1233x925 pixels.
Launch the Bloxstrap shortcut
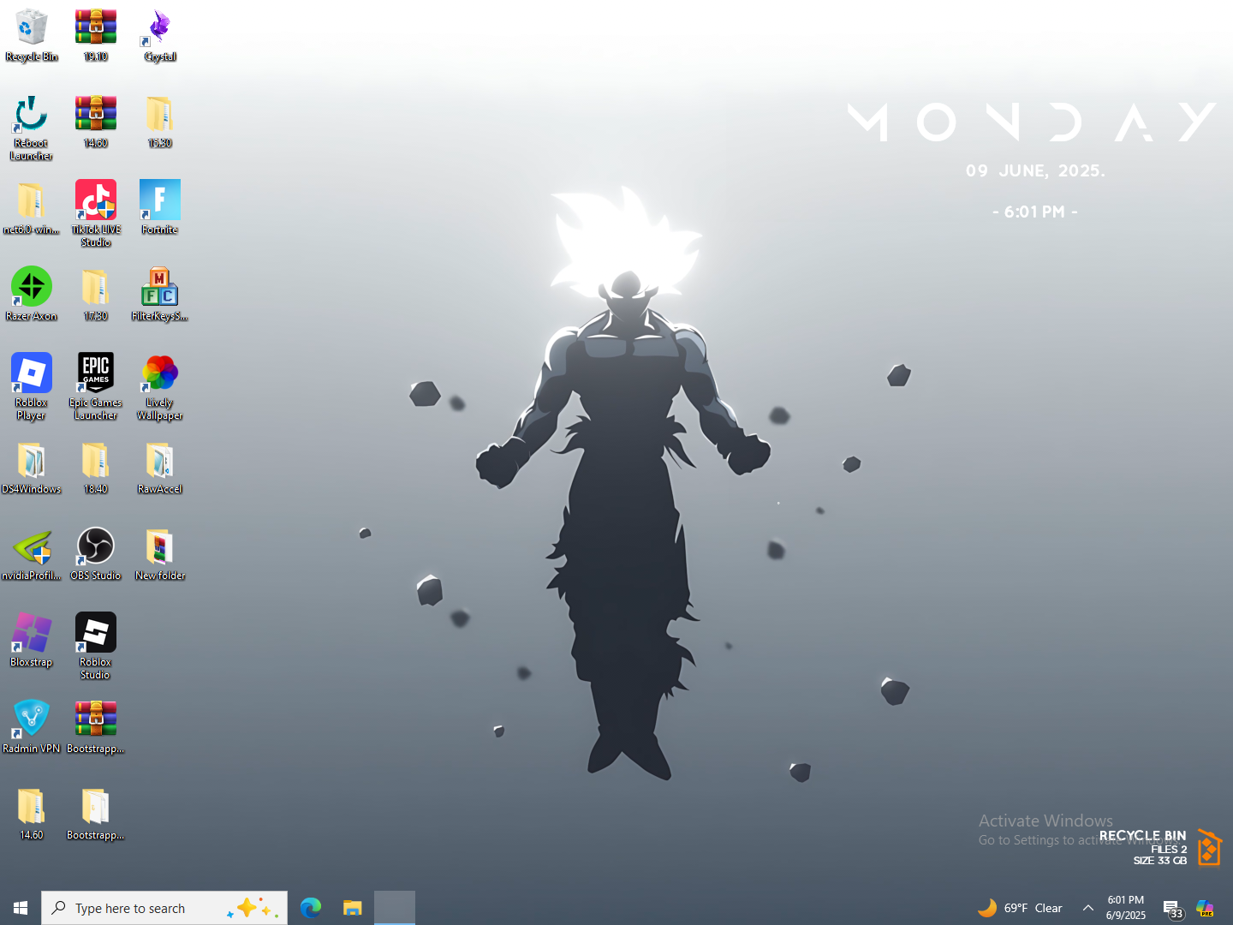(32, 642)
